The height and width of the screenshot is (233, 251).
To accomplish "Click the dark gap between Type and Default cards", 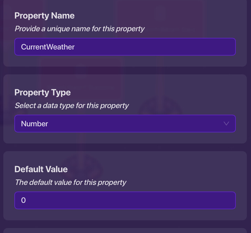I will tap(125, 147).
